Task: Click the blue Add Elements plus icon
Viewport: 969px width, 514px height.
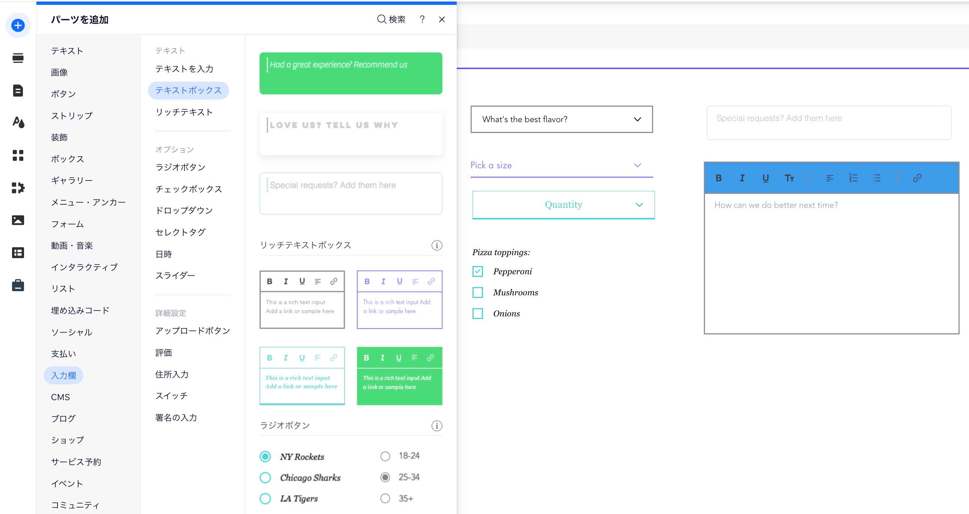Action: 18,26
